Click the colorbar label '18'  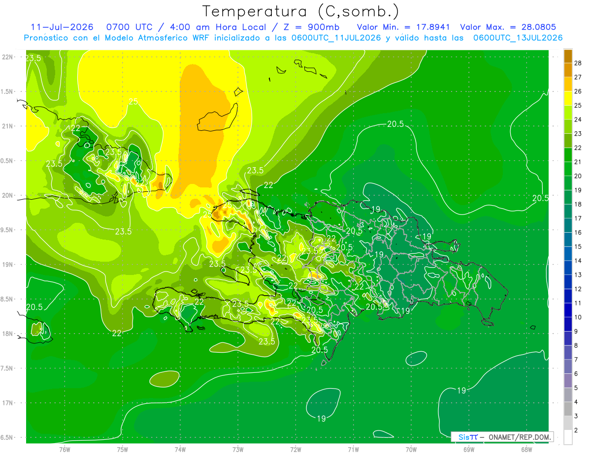tap(578, 204)
